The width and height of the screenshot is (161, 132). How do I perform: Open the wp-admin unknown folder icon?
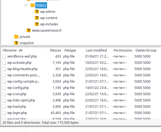(37, 11)
